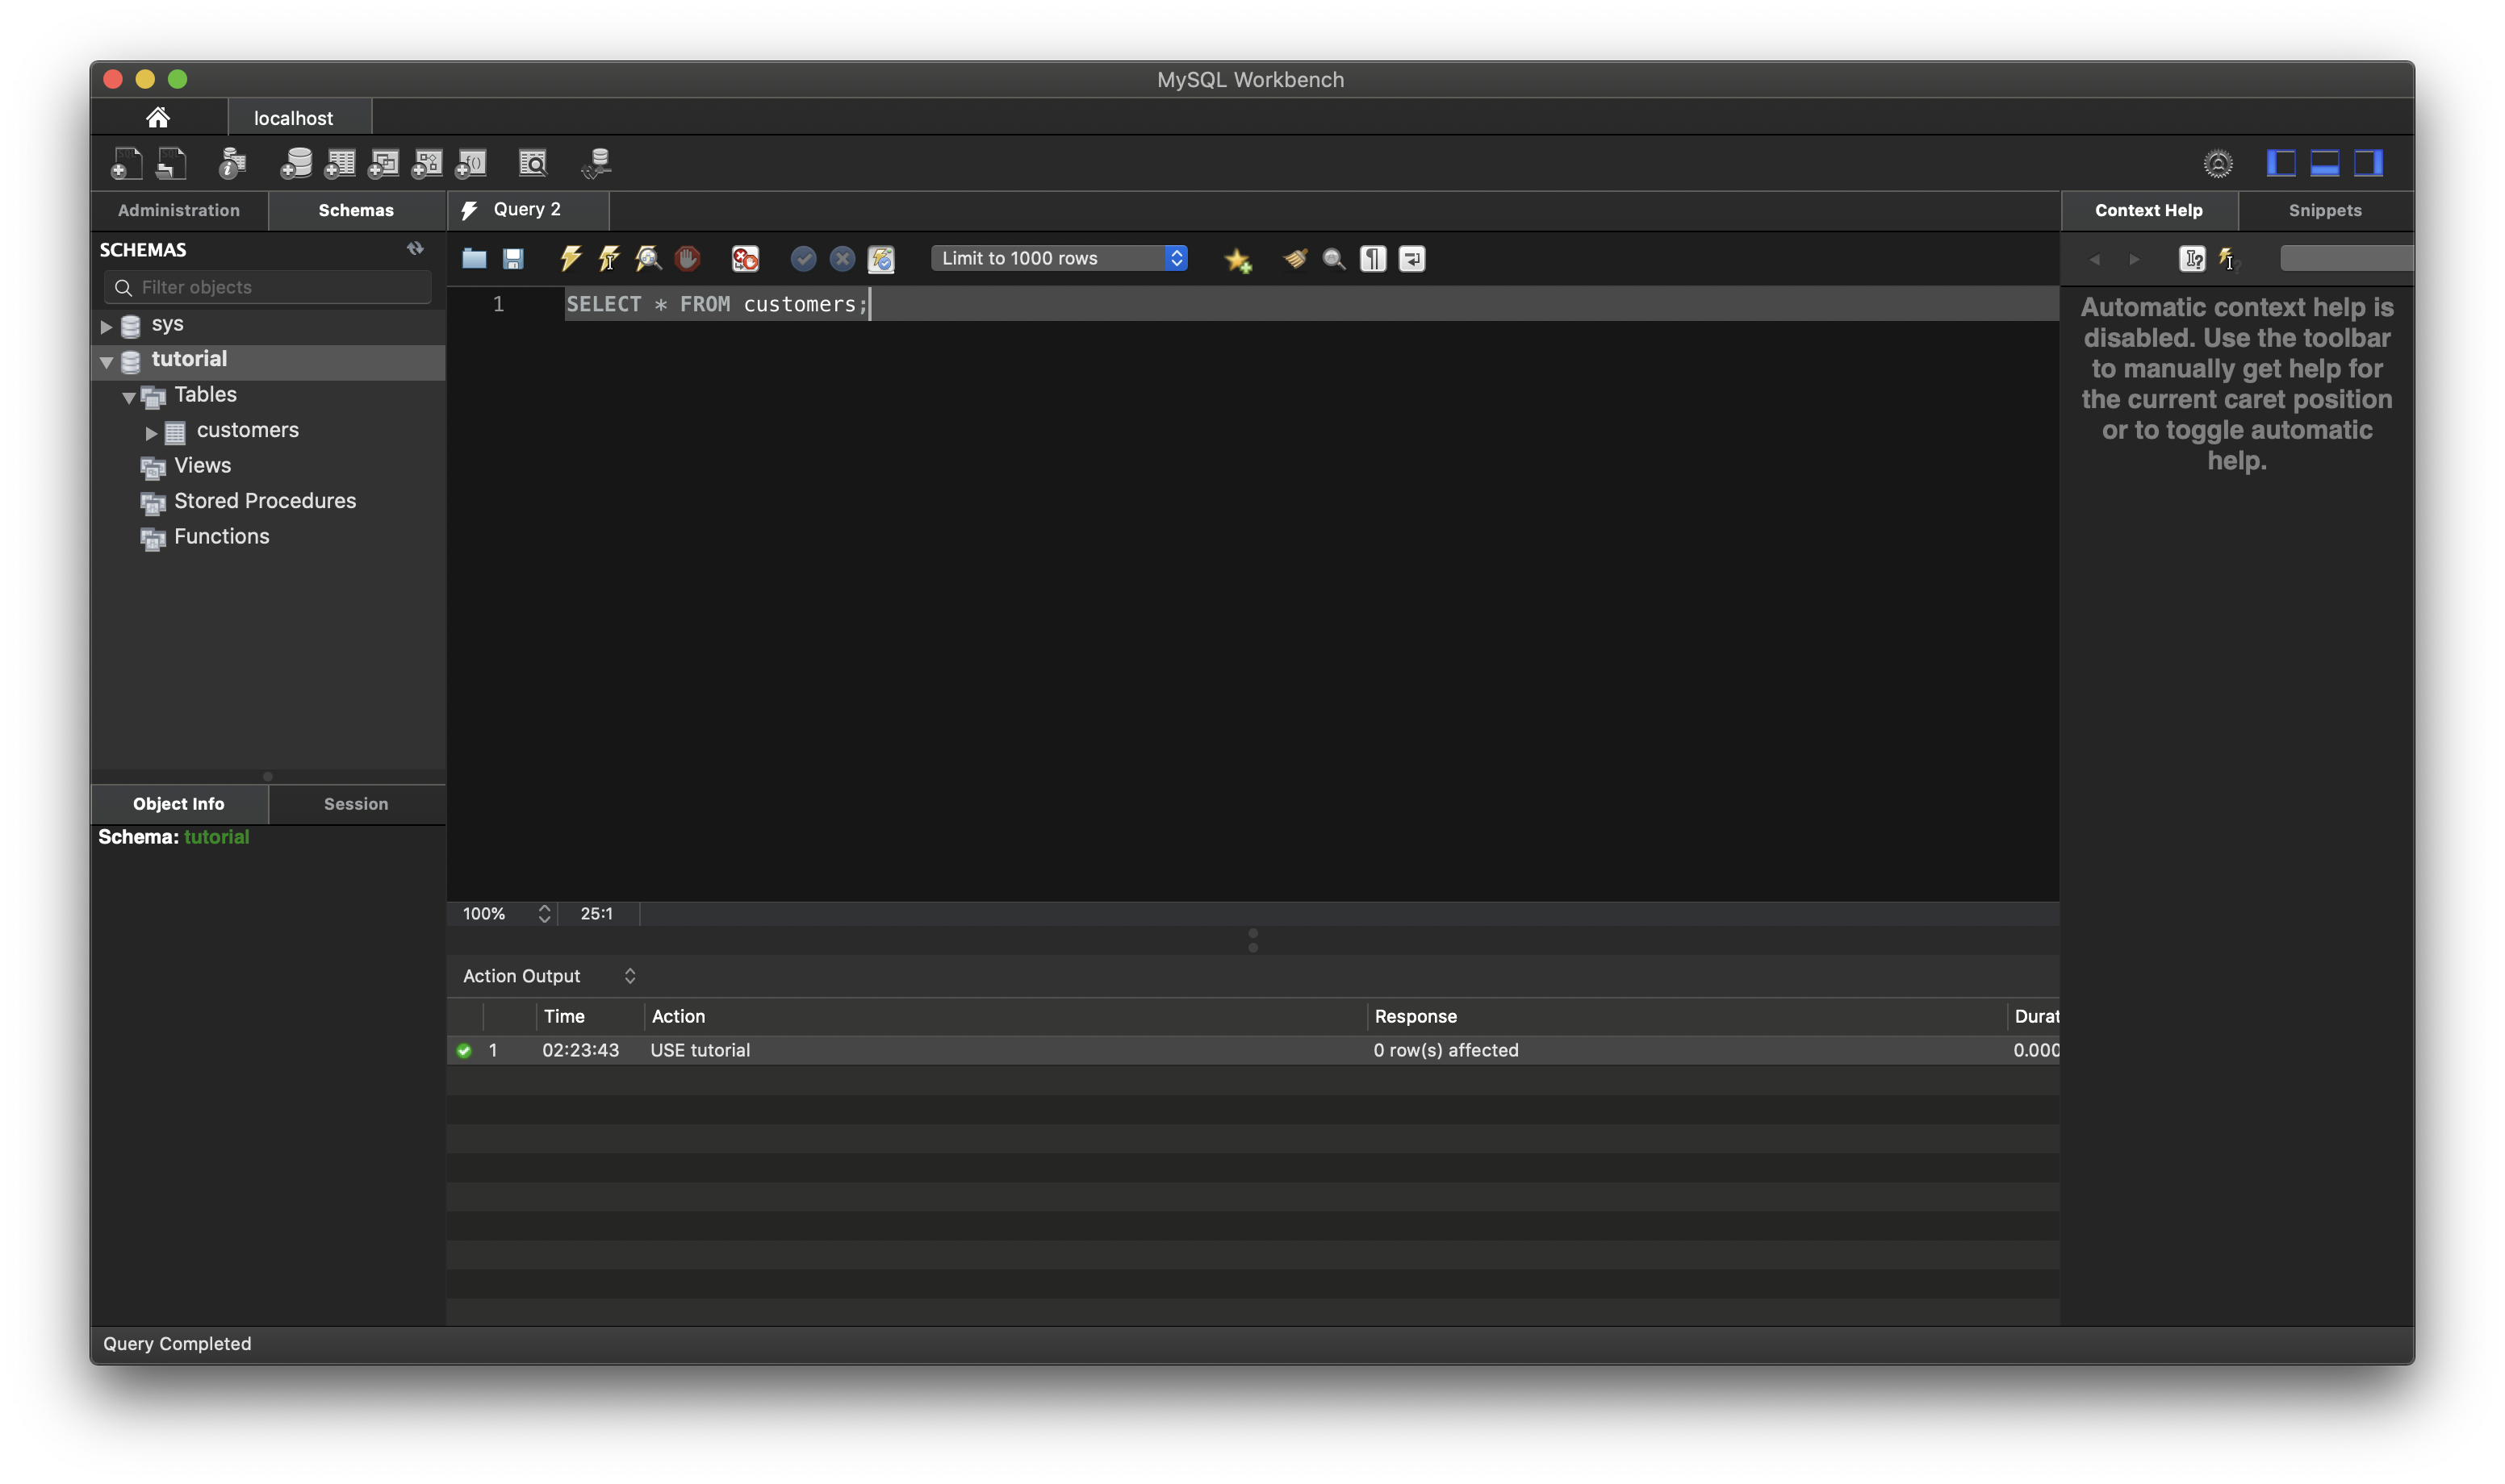Click the Explain query plan icon
Viewport: 2505px width, 1484px height.
(648, 259)
